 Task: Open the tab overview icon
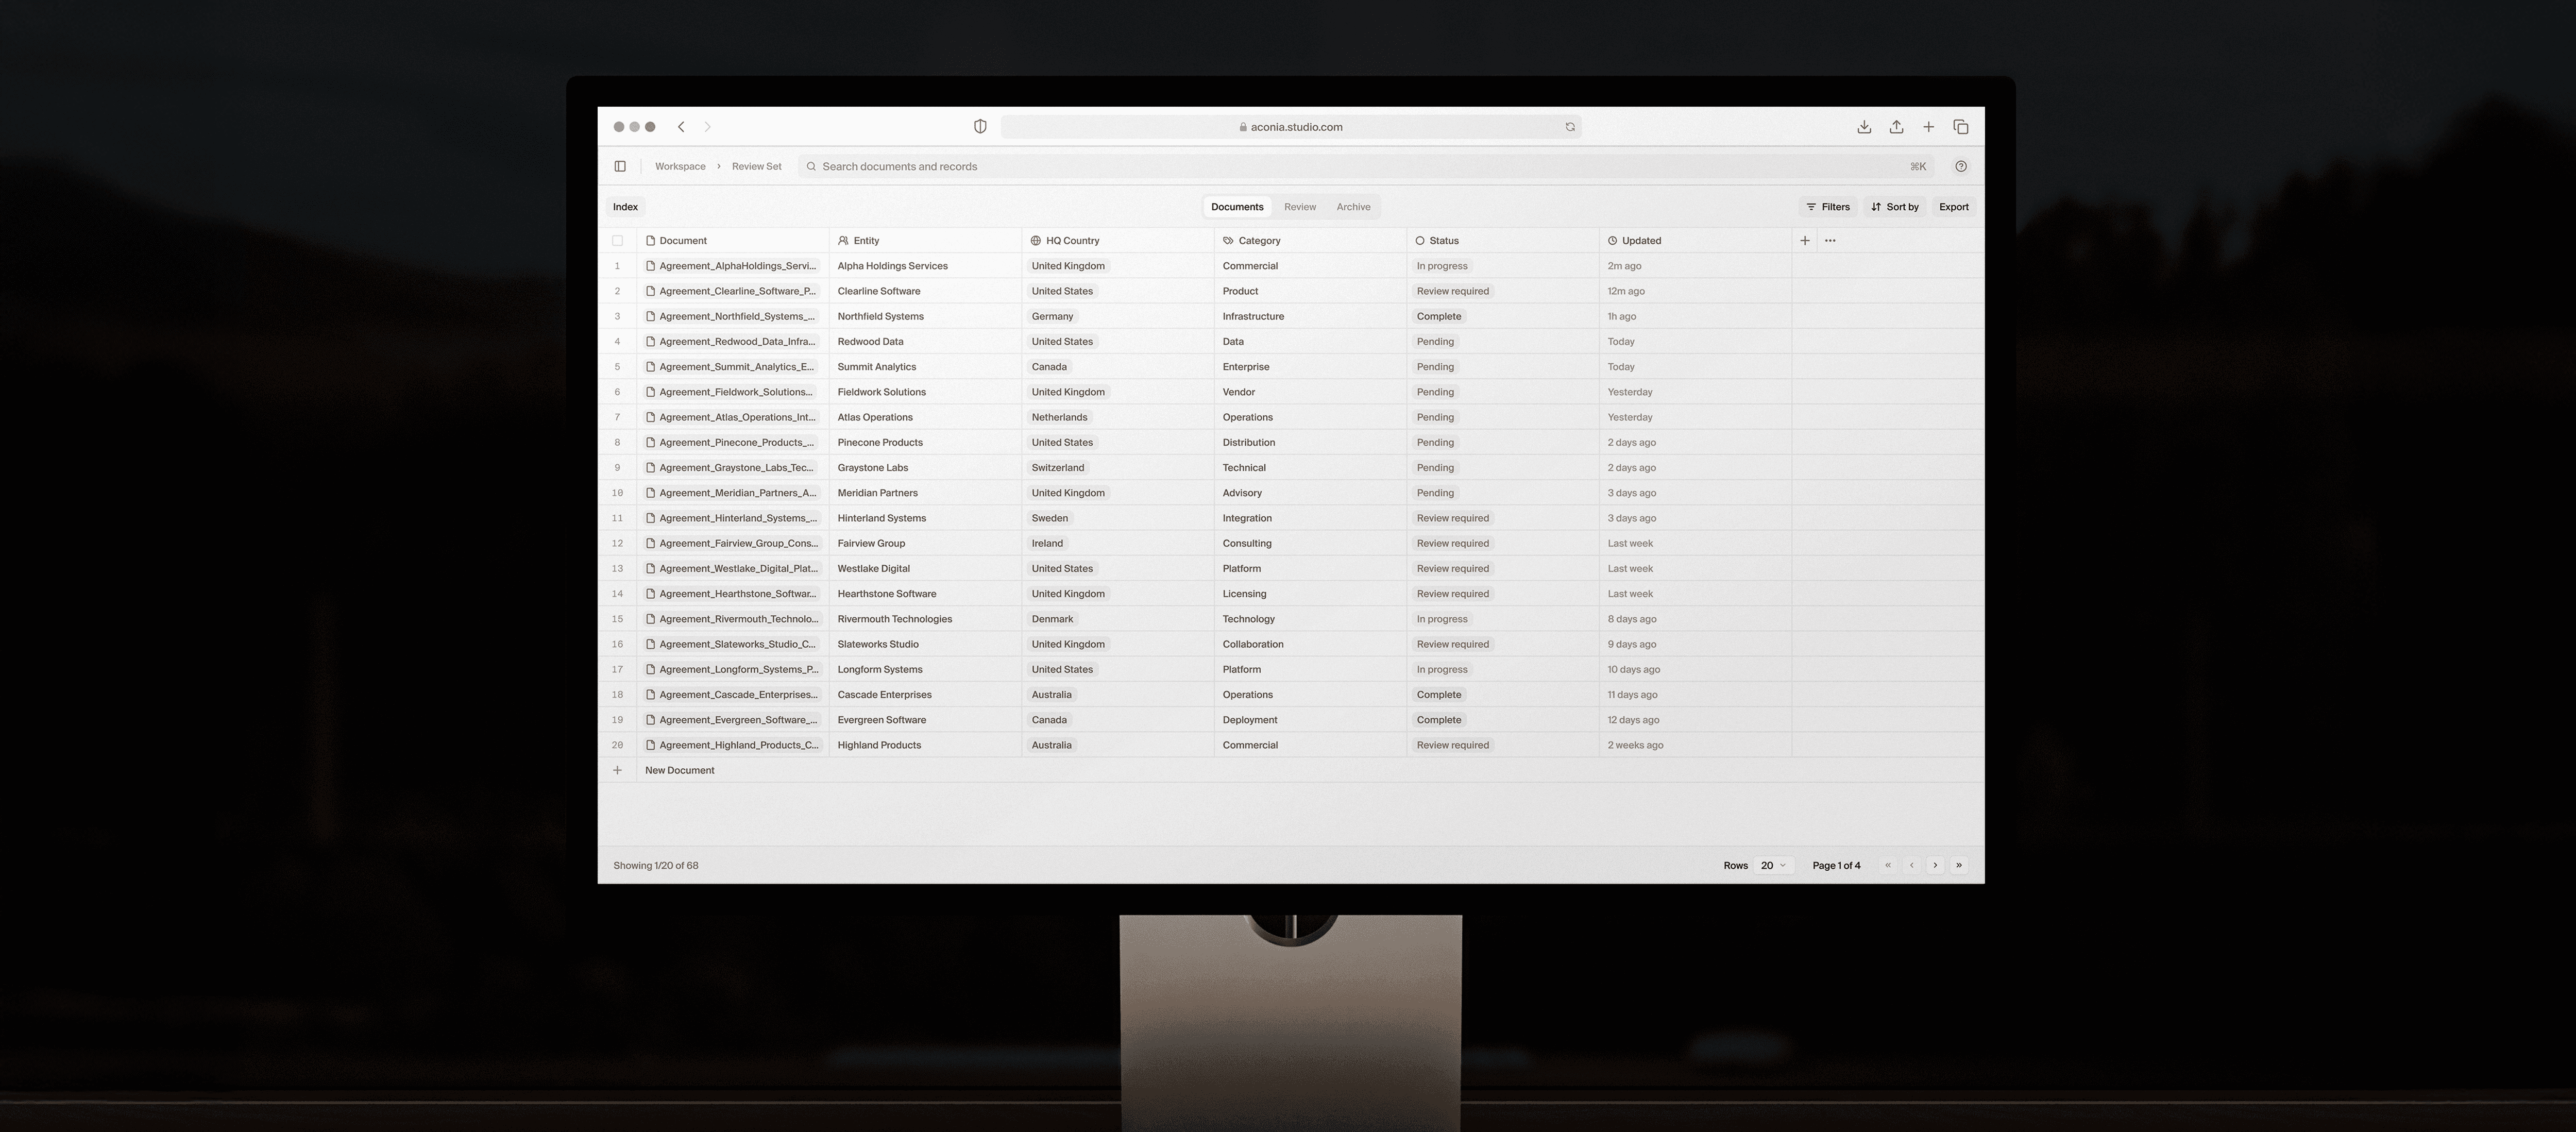1960,127
